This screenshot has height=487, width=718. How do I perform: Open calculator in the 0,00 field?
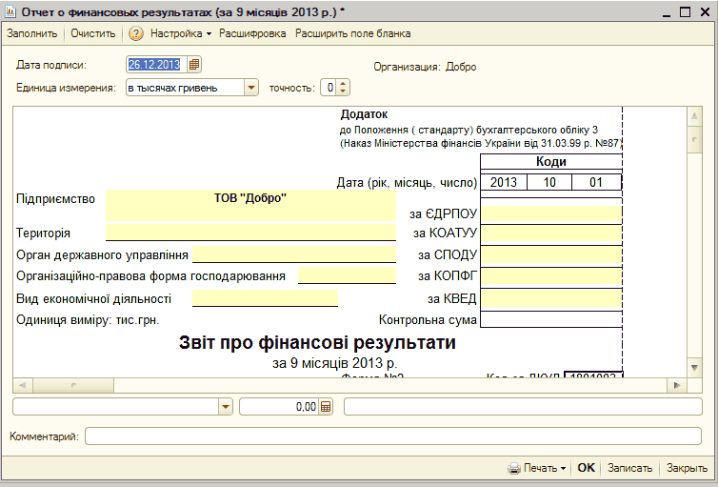[x=326, y=407]
